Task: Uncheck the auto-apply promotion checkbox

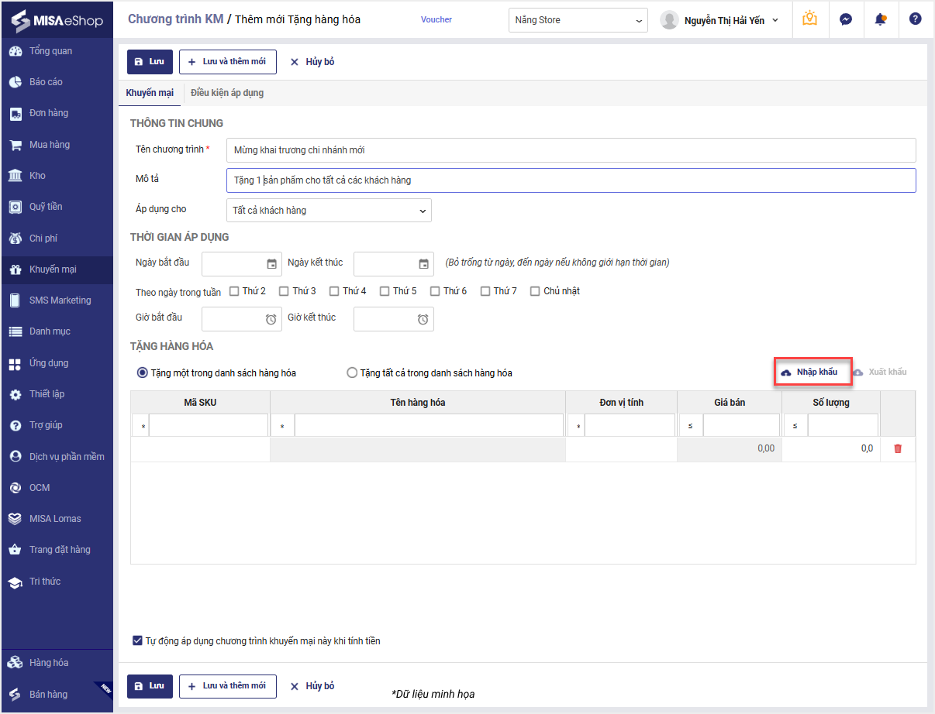Action: click(x=137, y=640)
